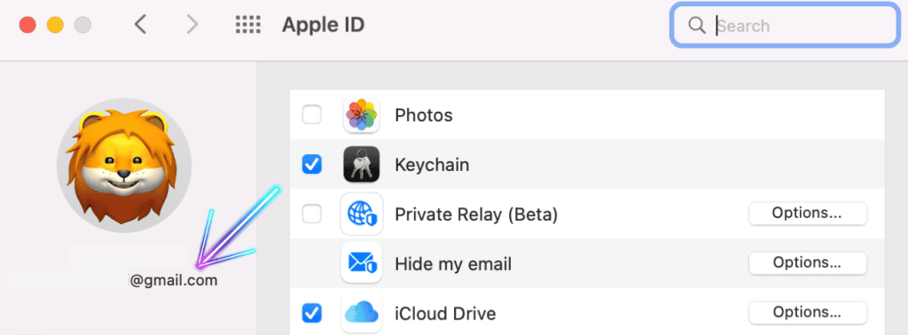Click the iCloud Drive label
908x335 pixels.
point(445,314)
